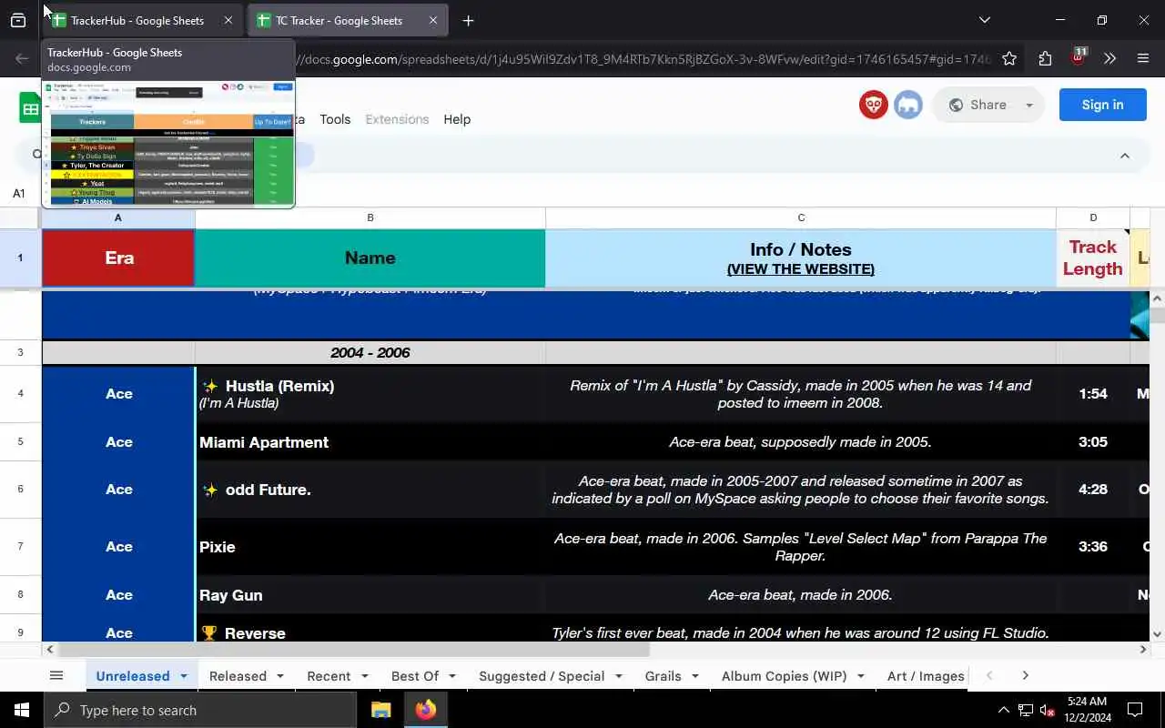Image resolution: width=1165 pixels, height=728 pixels.
Task: Select column B header
Action: [370, 217]
